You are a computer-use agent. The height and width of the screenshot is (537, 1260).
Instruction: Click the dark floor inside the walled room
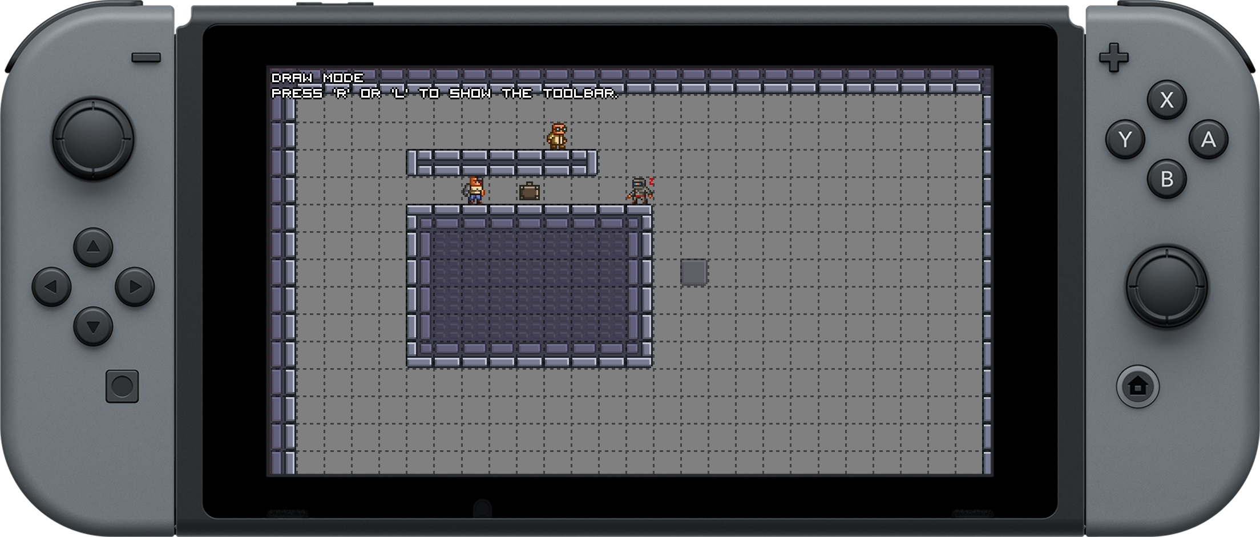(529, 285)
